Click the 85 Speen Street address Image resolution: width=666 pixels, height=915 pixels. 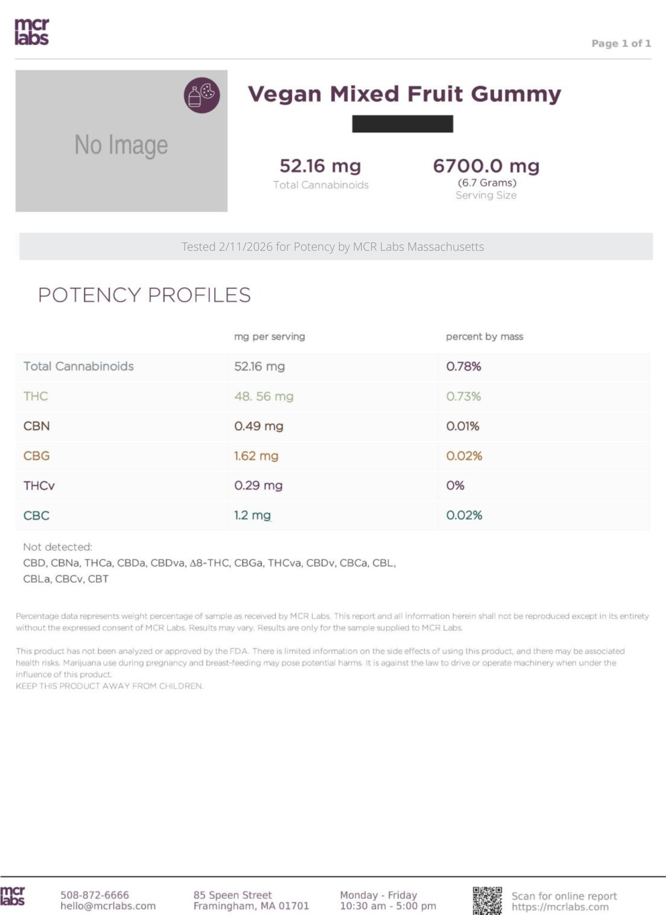(233, 895)
